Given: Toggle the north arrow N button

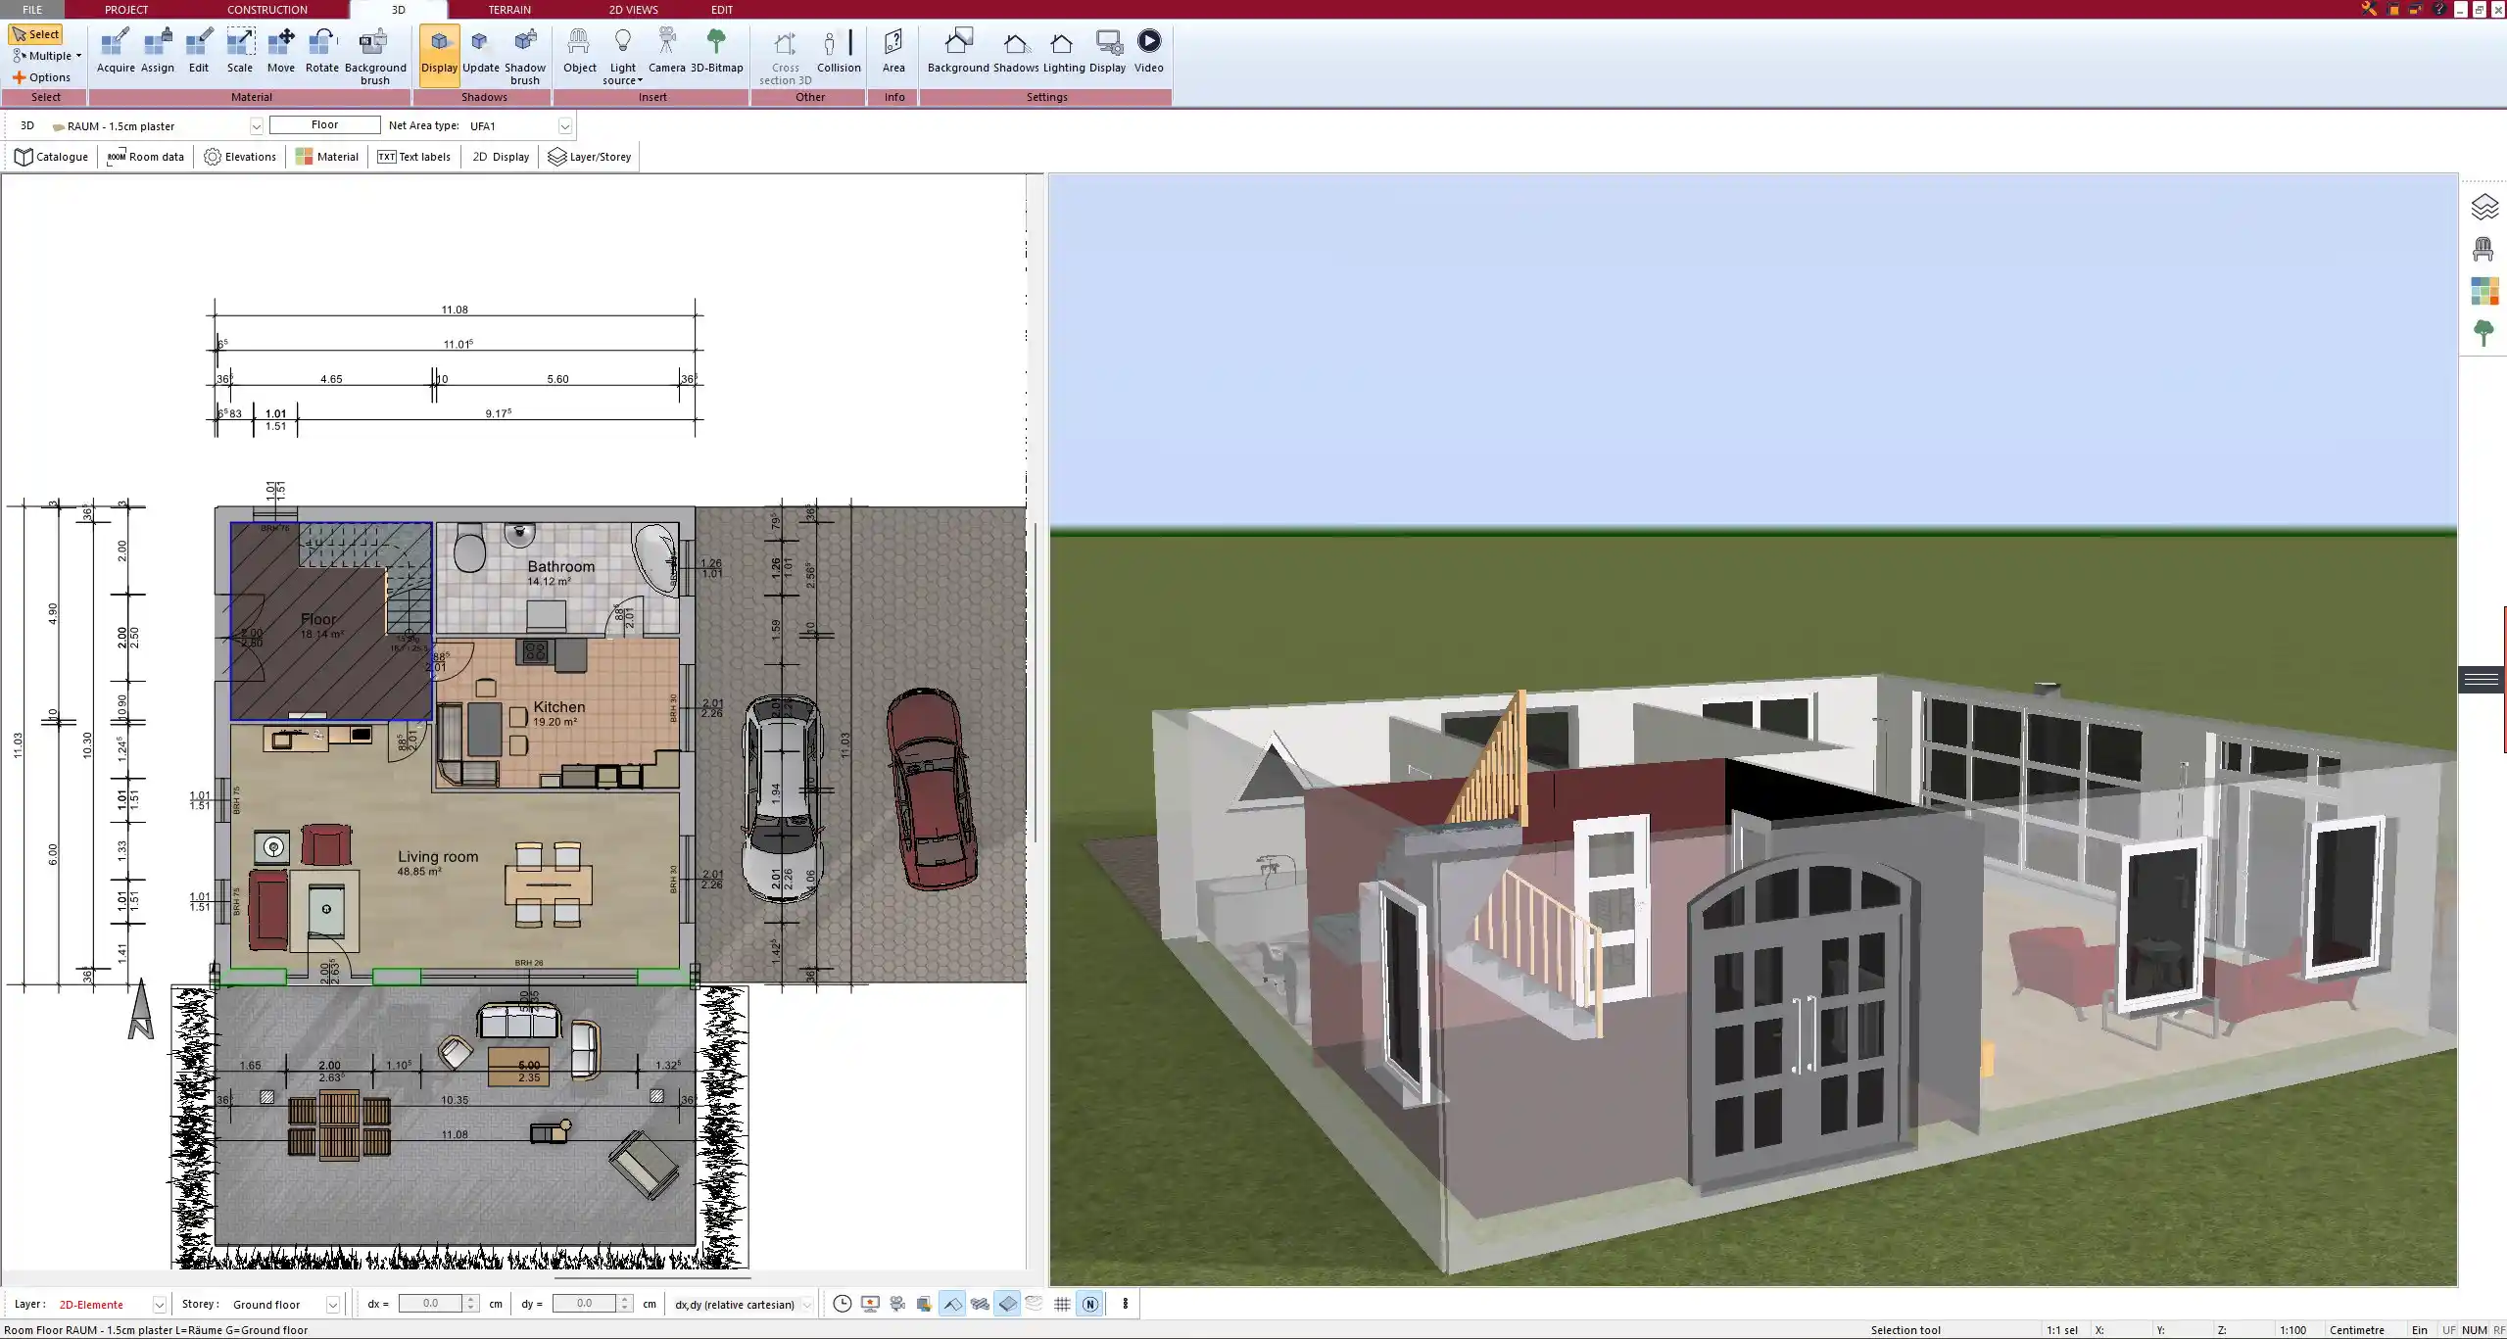Looking at the screenshot, I should 1089,1304.
